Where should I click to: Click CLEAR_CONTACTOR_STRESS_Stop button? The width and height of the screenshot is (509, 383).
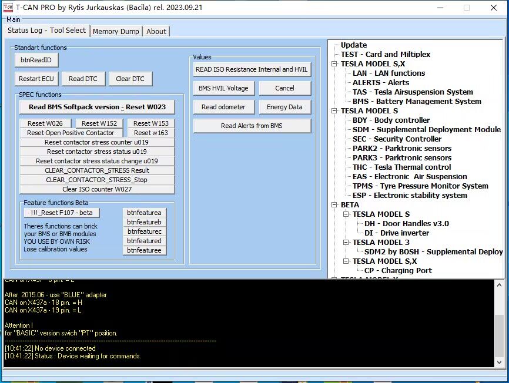coord(97,180)
